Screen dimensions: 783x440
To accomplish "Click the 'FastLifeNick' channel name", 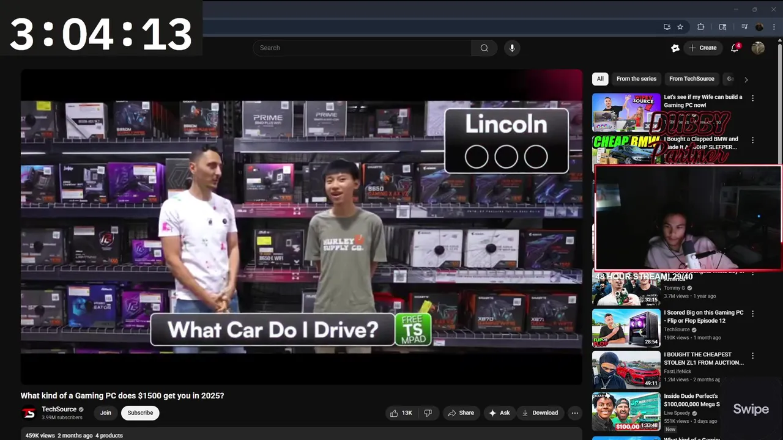I will click(x=677, y=372).
